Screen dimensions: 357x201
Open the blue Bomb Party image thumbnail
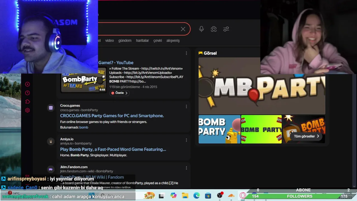[x=219, y=129]
